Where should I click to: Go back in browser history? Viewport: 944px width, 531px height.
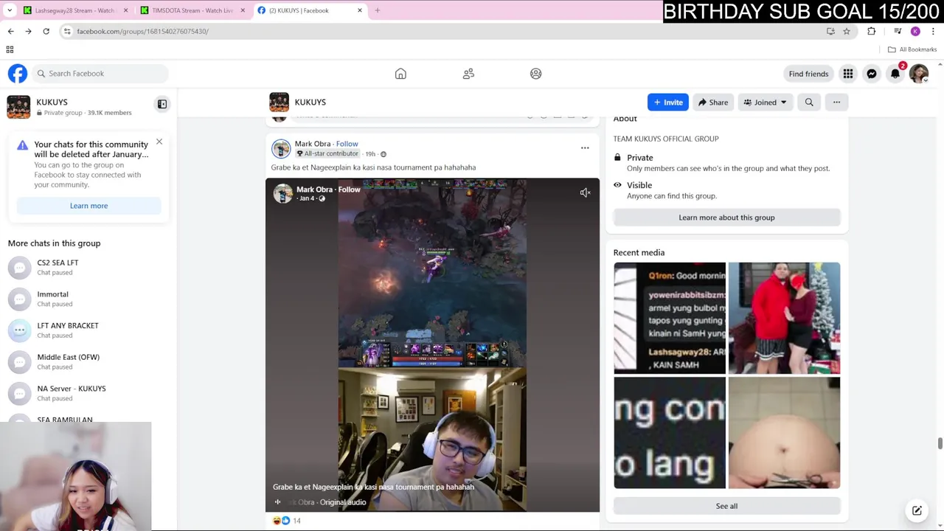pyautogui.click(x=10, y=31)
